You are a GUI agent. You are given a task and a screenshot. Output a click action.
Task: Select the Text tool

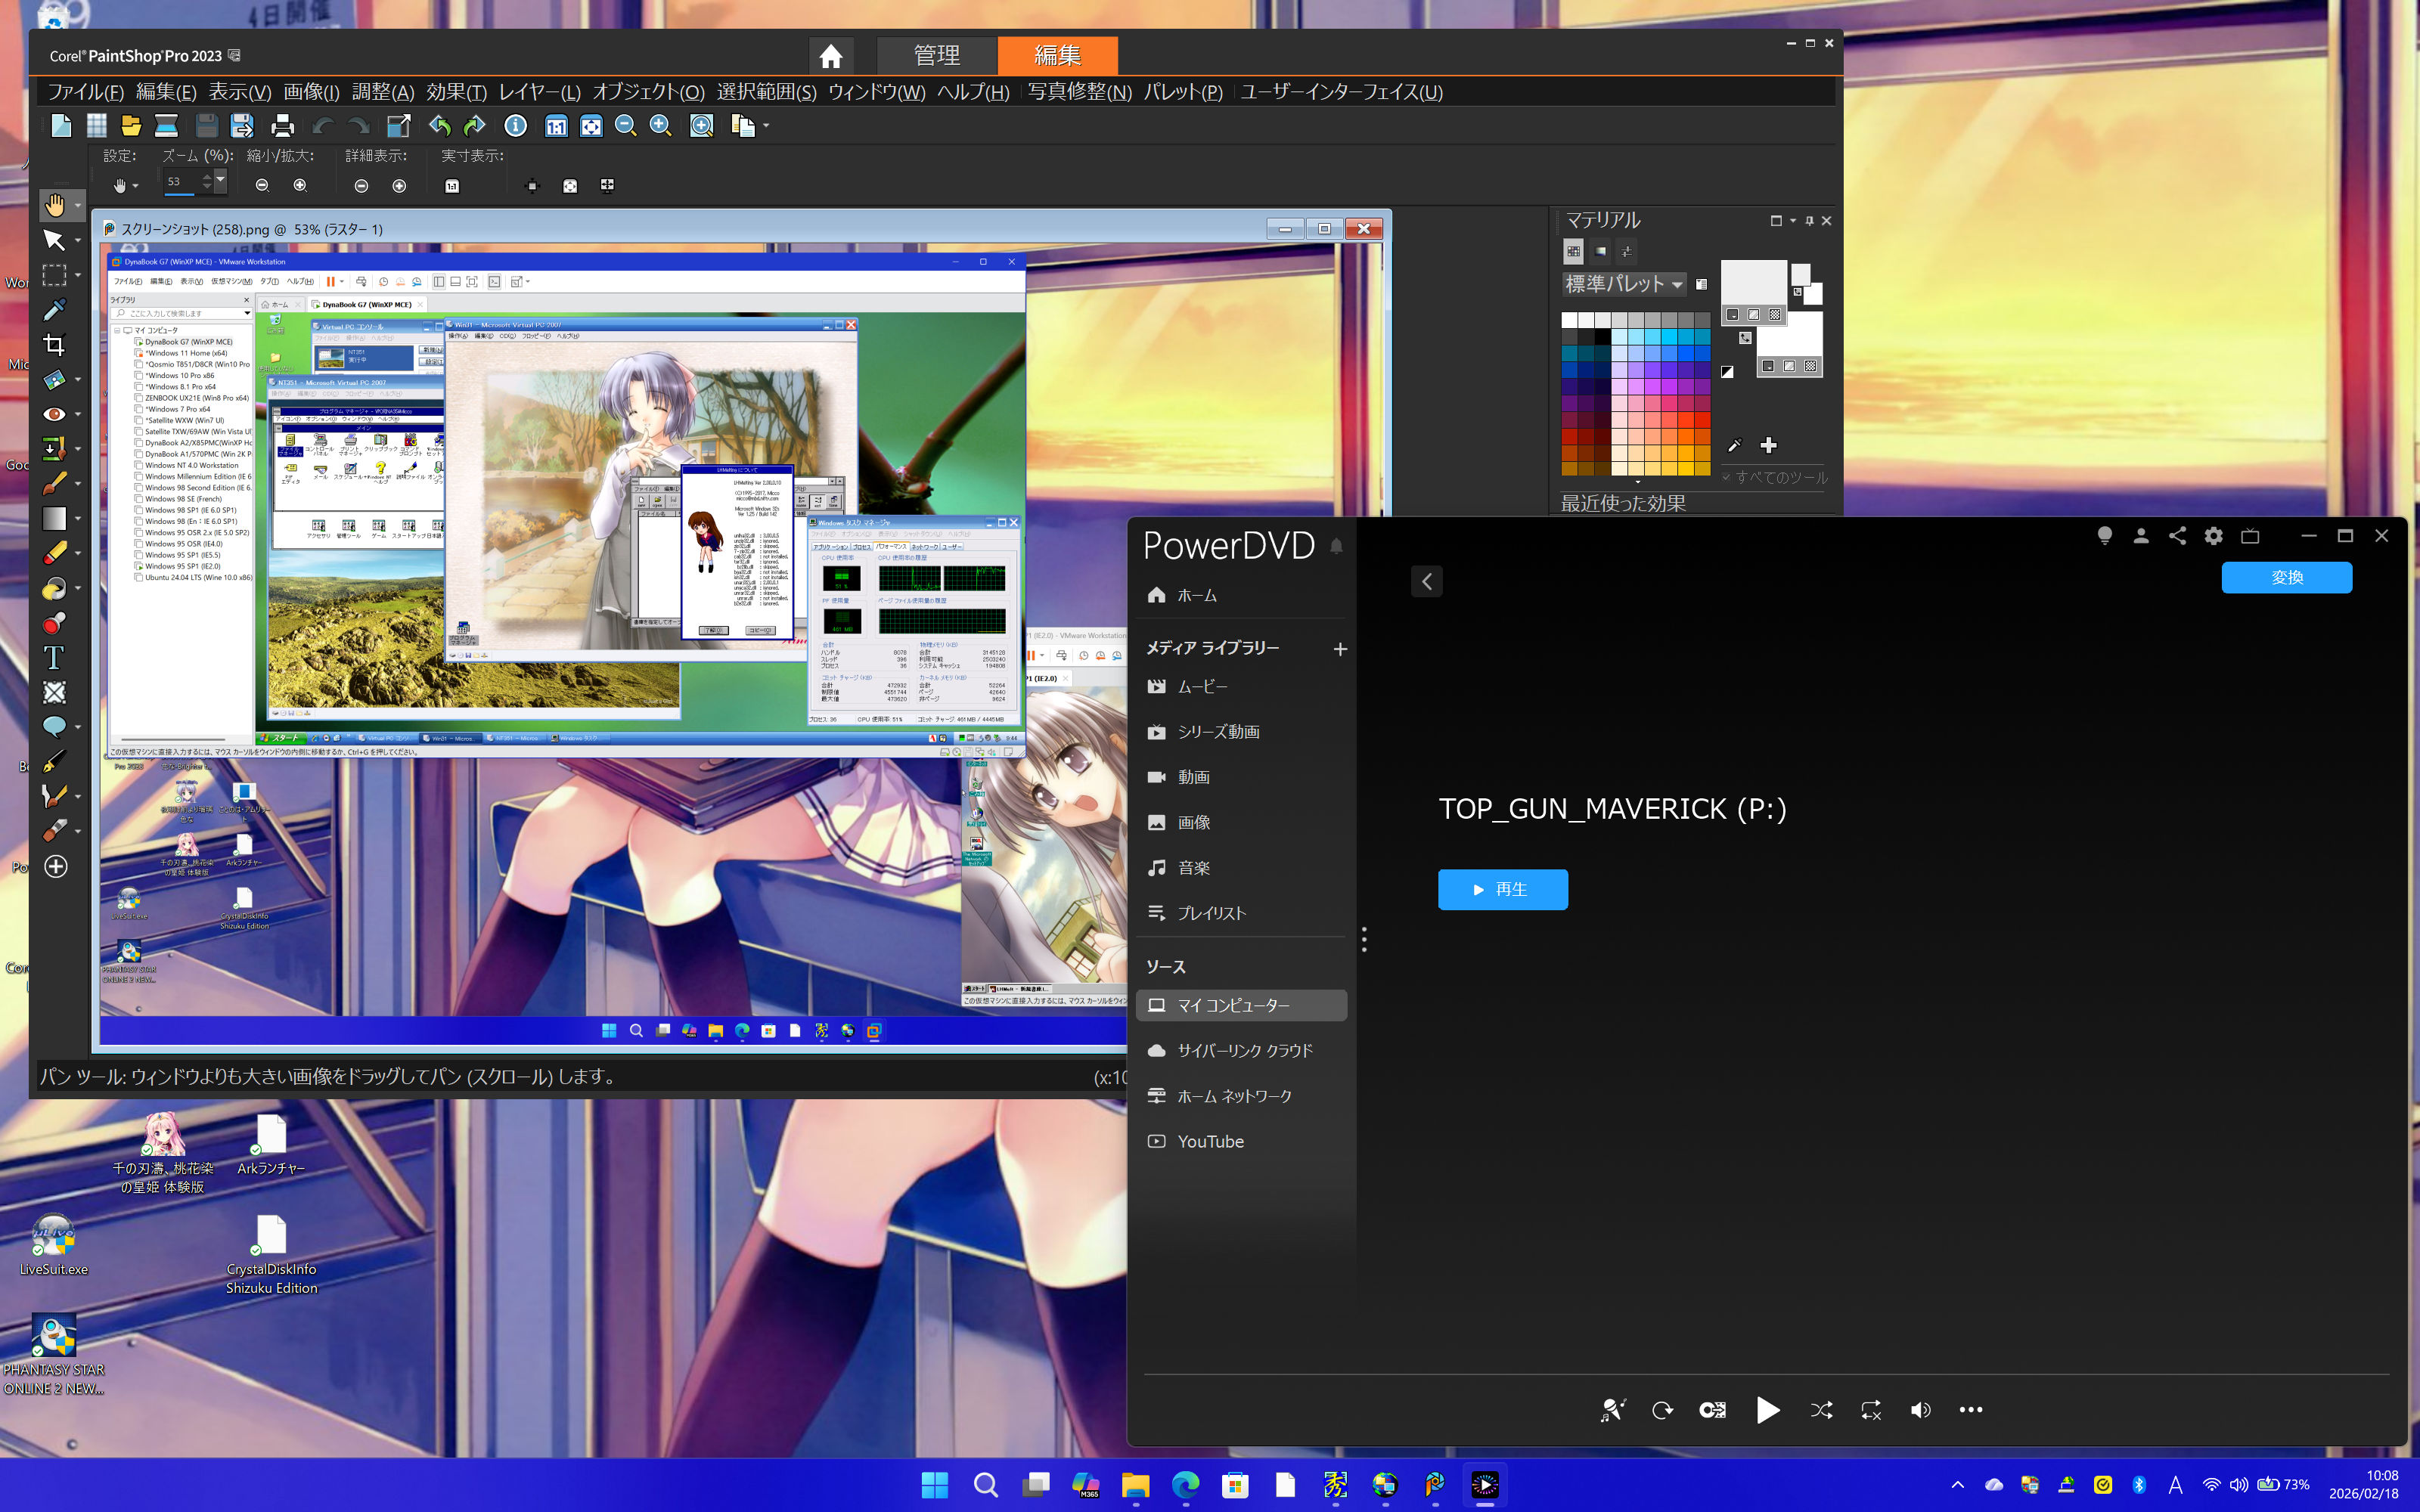(x=54, y=657)
